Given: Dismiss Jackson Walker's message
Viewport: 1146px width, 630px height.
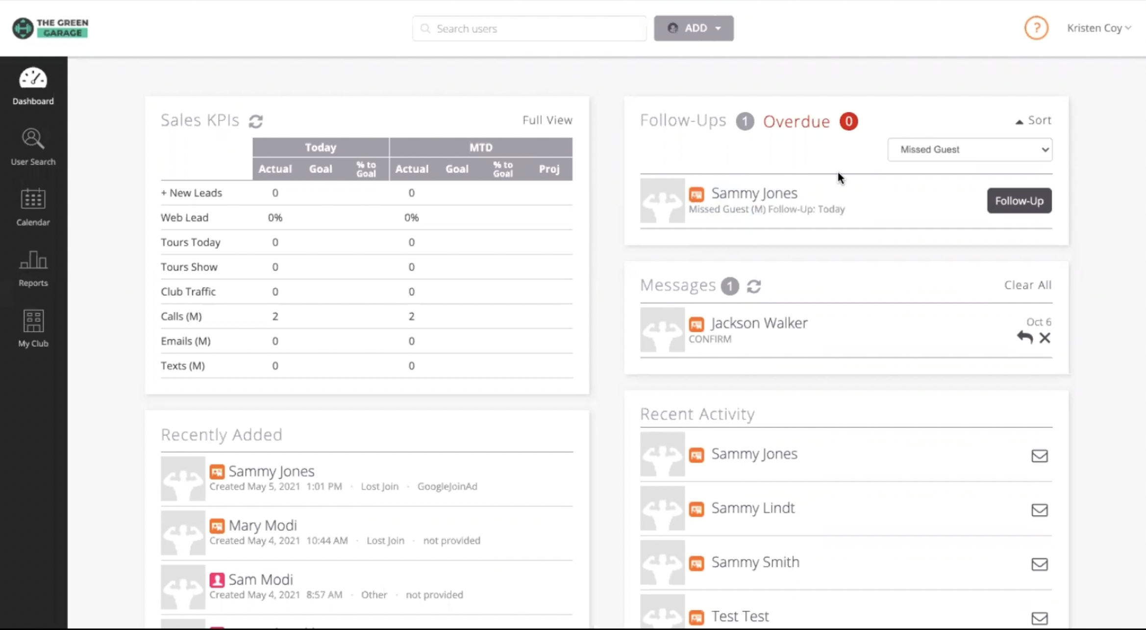Looking at the screenshot, I should [x=1045, y=338].
